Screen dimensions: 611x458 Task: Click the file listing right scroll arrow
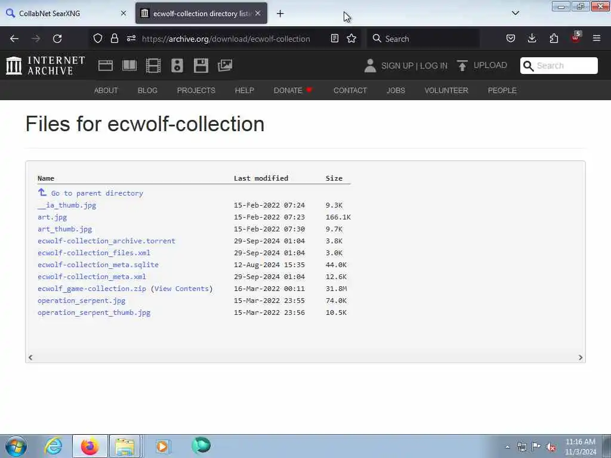click(581, 358)
